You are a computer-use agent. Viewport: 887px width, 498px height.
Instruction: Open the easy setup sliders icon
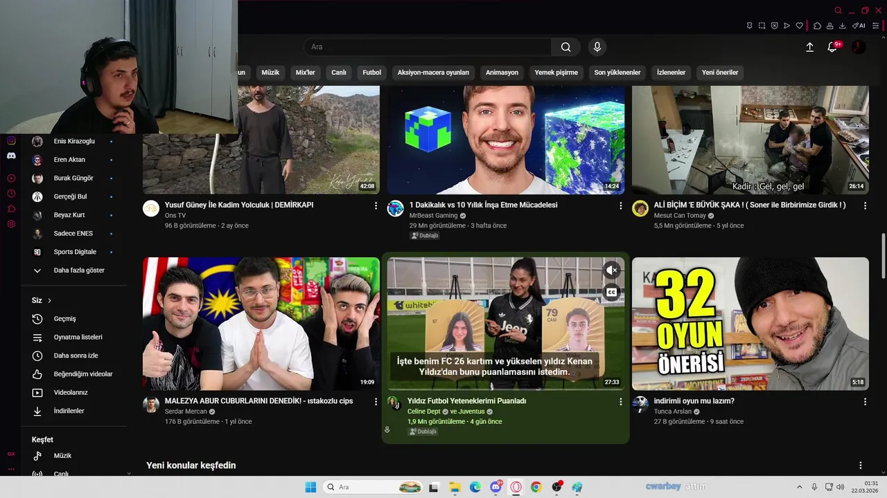pos(877,26)
